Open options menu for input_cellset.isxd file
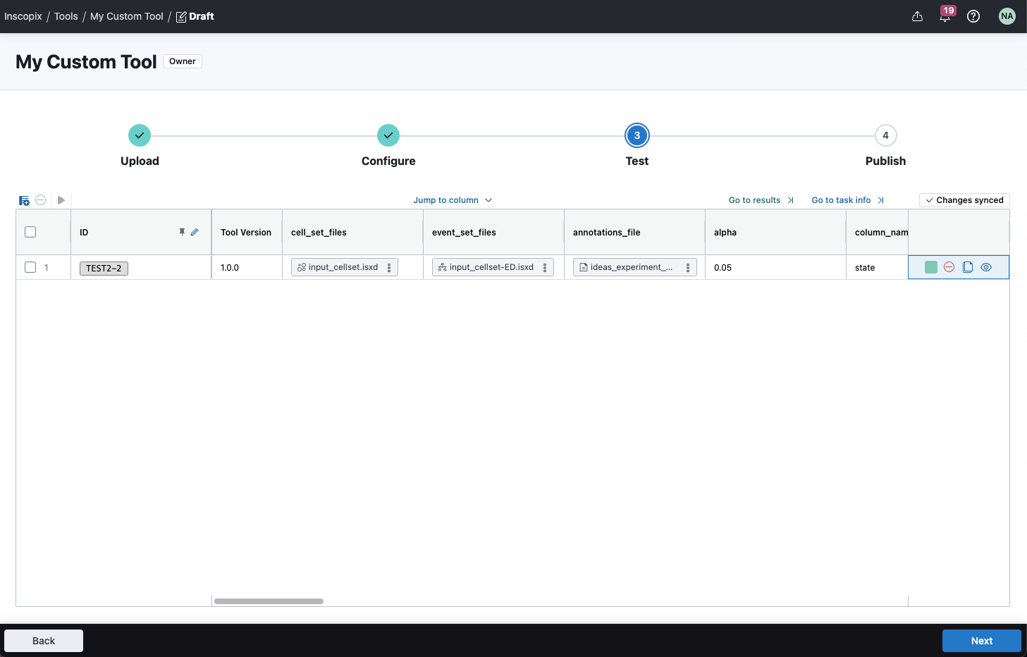 [389, 268]
